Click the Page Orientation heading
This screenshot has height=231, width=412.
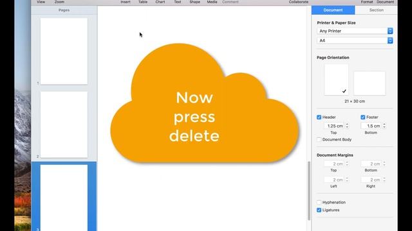tap(333, 57)
